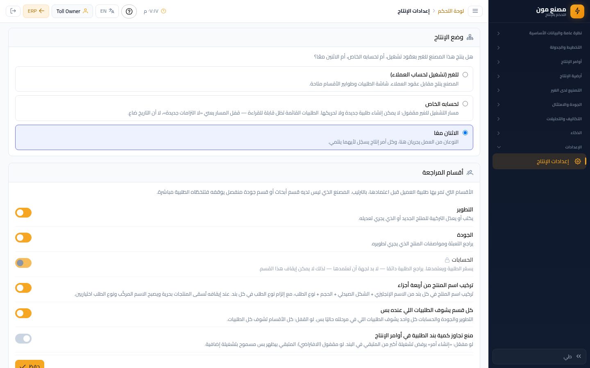590x368 pixels.
Task: Click the أقسام المراجعة section header icon
Action: click(470, 173)
